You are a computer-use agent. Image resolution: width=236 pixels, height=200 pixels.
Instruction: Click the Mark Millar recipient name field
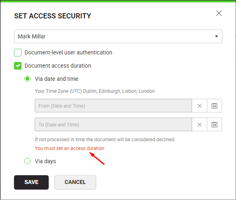coord(118,36)
